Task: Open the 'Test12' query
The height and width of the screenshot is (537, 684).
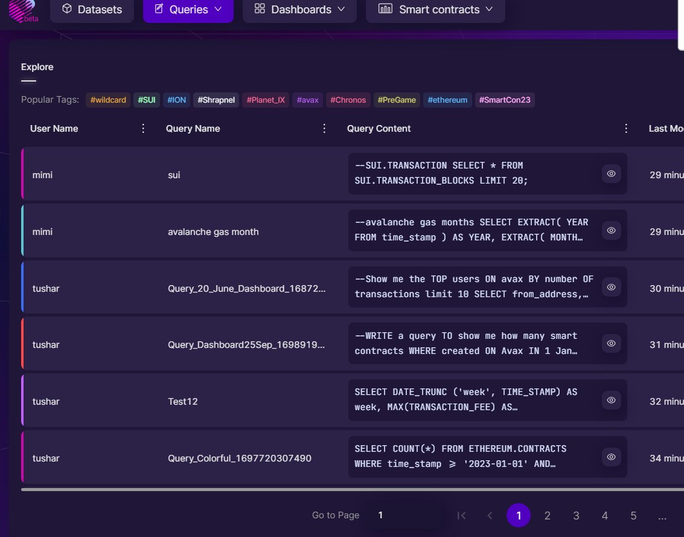Action: (x=183, y=401)
